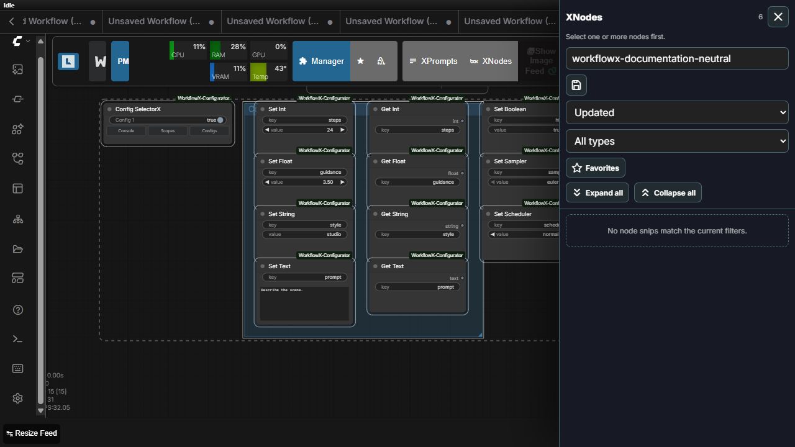Open the image assets sidebar icon

click(18, 70)
